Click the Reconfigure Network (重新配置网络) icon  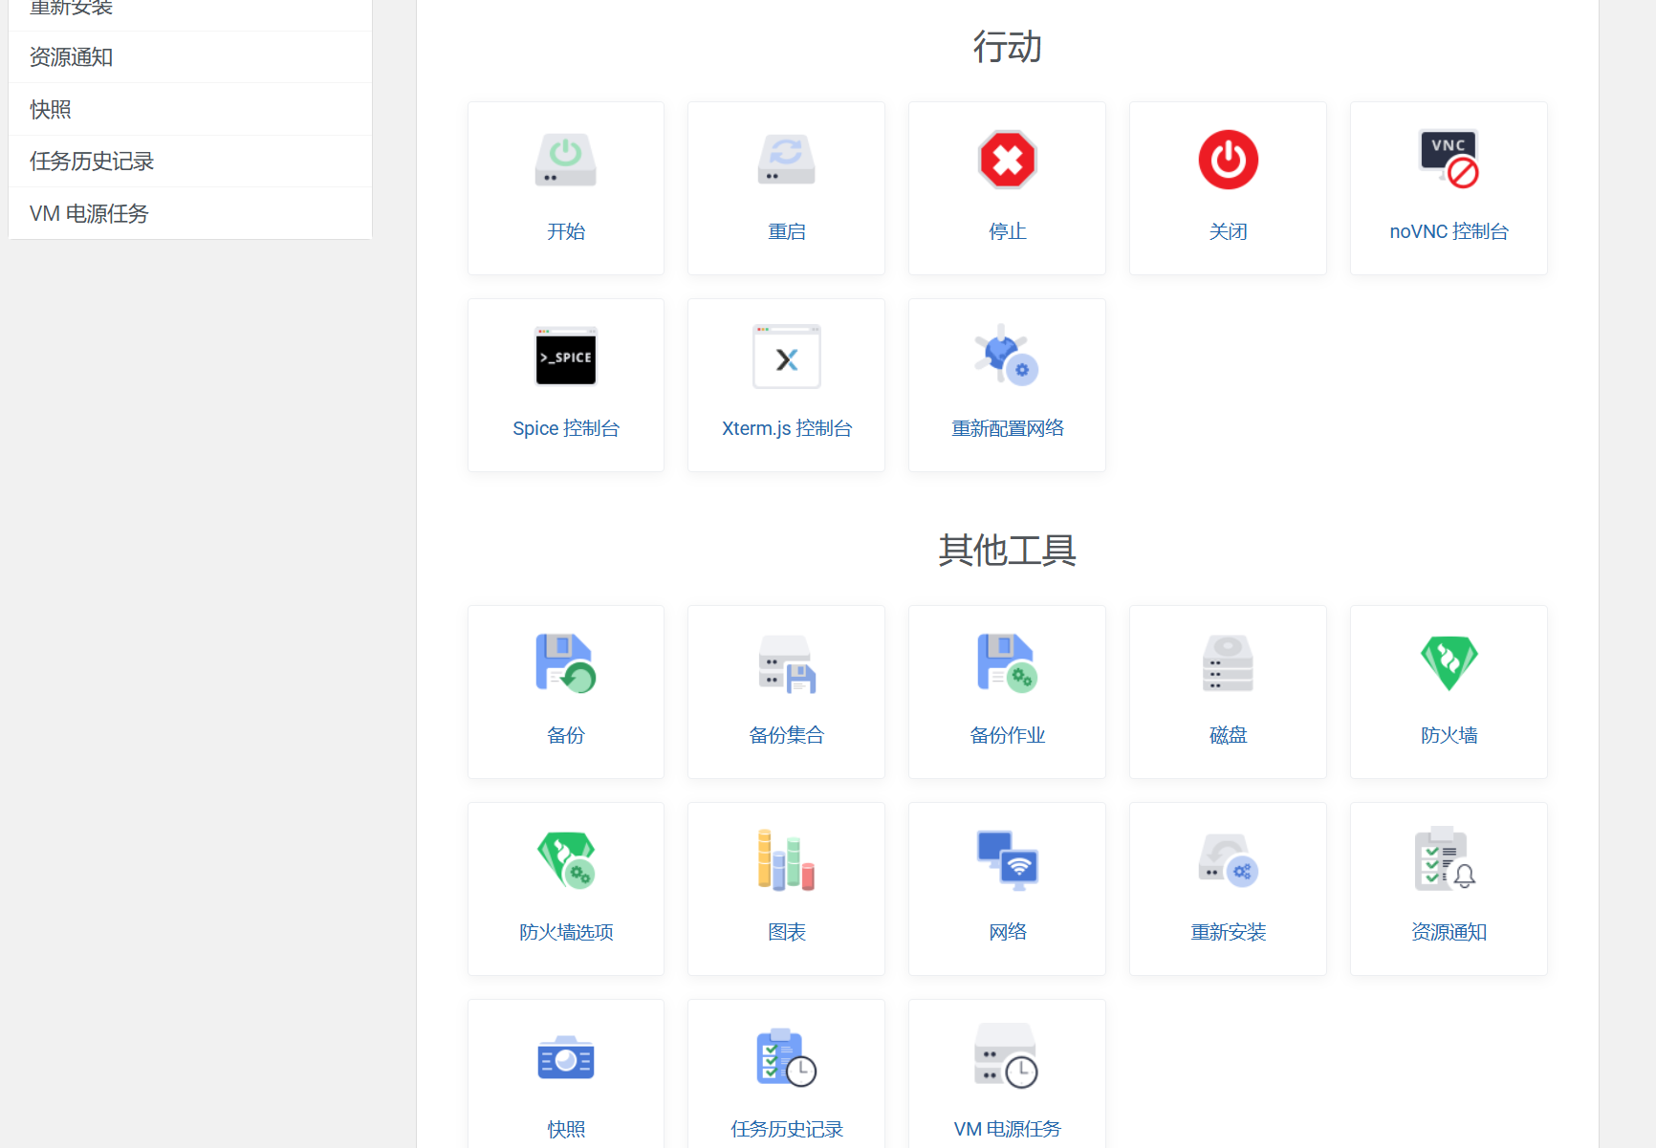tap(1007, 356)
